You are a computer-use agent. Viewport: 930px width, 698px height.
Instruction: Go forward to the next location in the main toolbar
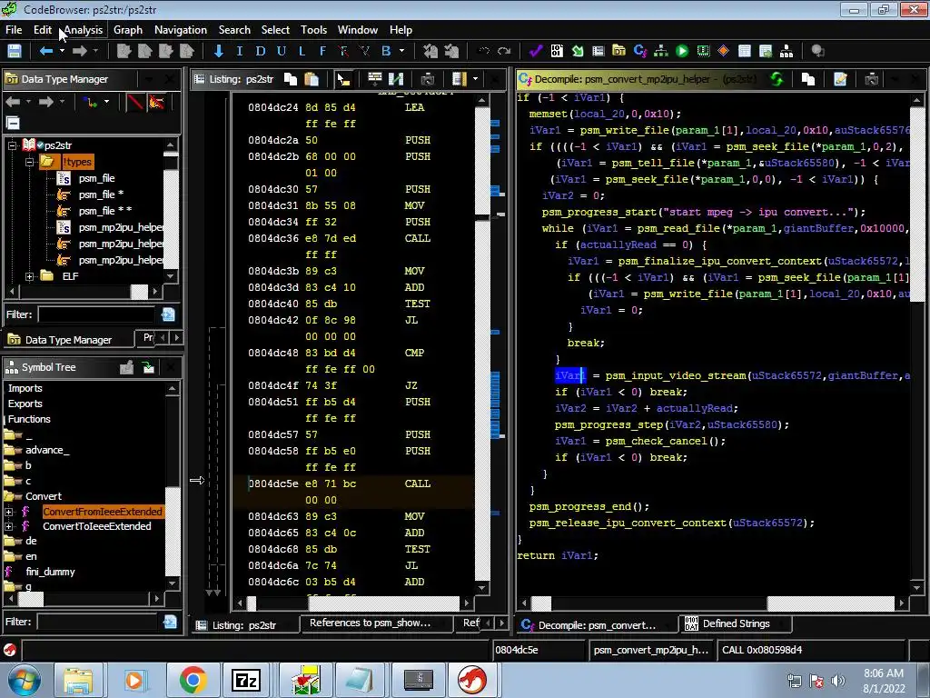pos(80,51)
